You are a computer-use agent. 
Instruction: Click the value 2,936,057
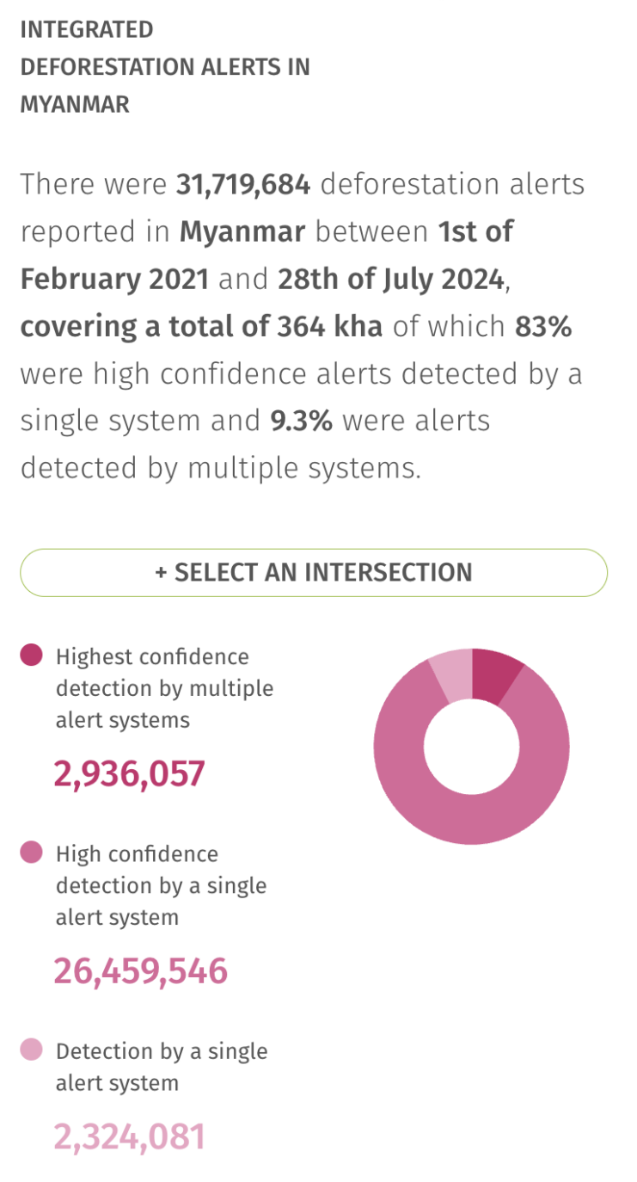pos(129,773)
